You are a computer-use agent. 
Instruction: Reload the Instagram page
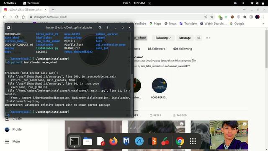[17, 17]
